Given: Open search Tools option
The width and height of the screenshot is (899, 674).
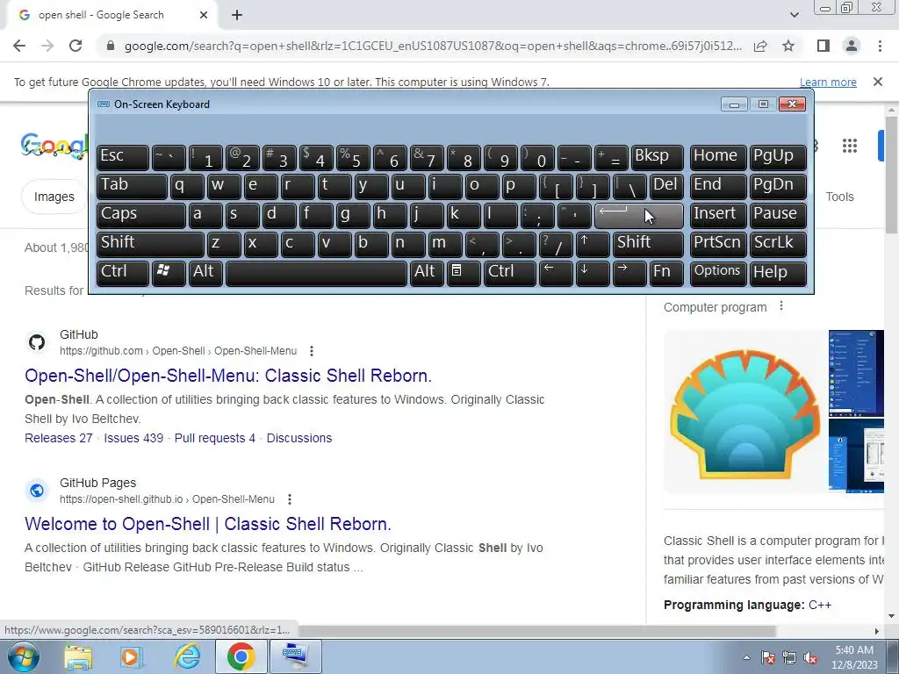Looking at the screenshot, I should (x=839, y=197).
